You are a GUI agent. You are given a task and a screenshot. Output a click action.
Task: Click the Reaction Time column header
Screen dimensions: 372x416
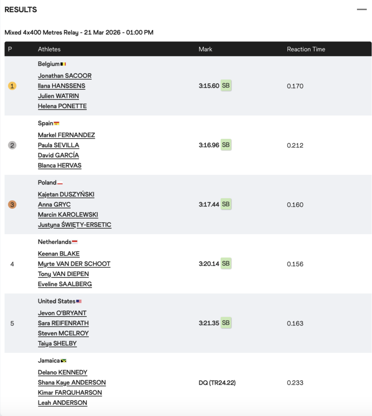pos(306,49)
